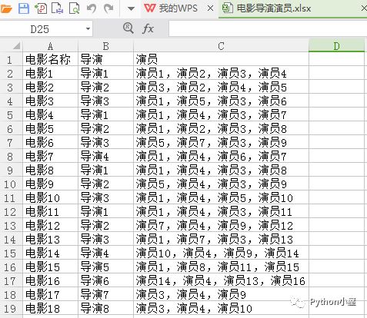Click the open folder icon

(5, 8)
